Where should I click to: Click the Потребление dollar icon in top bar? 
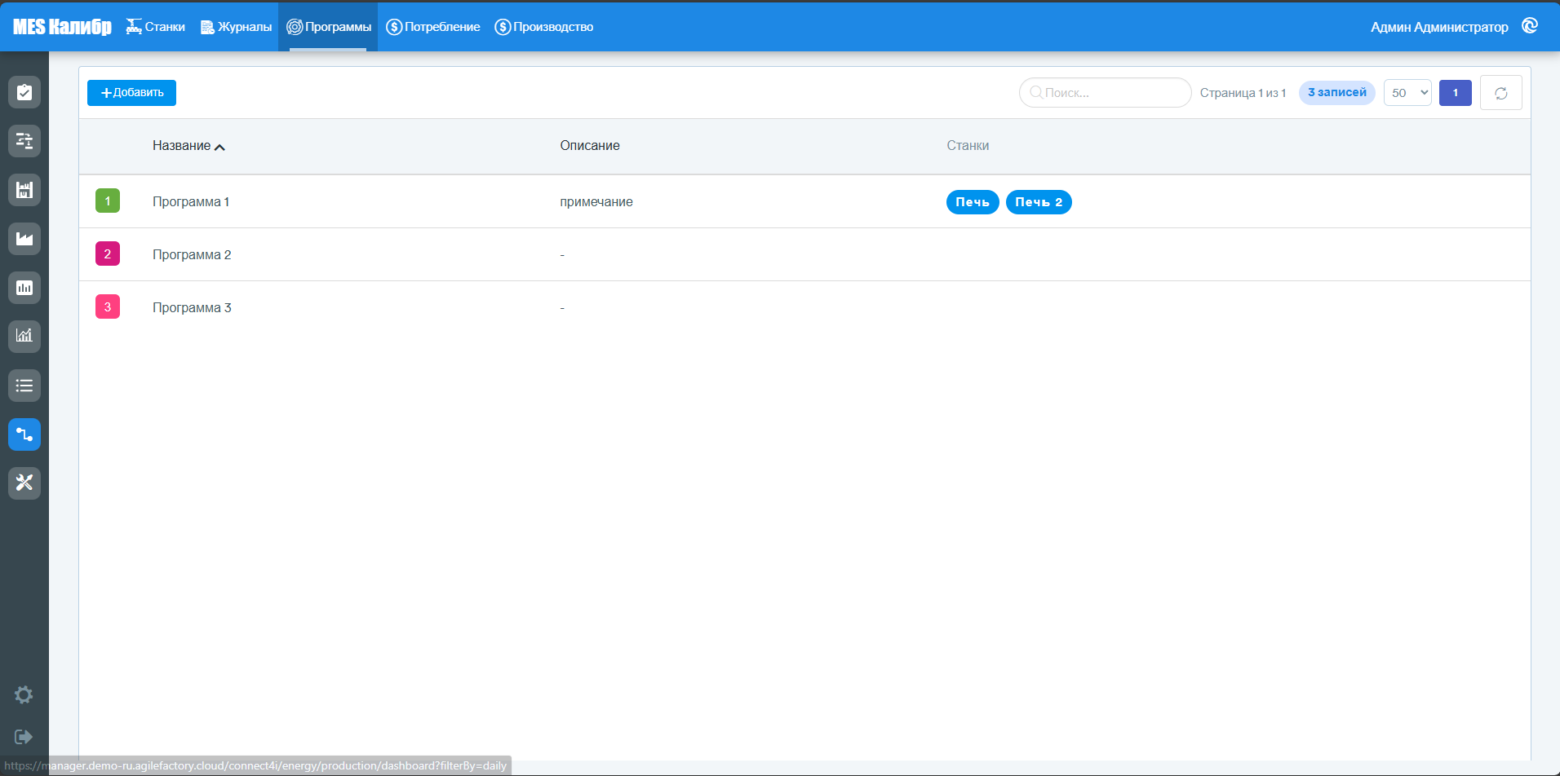[394, 27]
